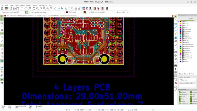The image size is (197, 111).
Task: Select the arrow Selection tool
Action: (175, 16)
